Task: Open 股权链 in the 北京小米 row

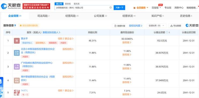Action: 127,55
